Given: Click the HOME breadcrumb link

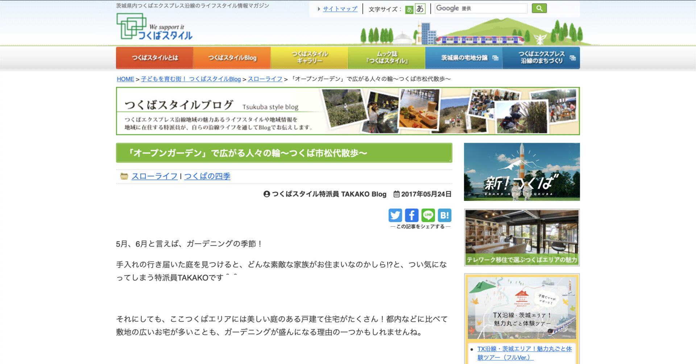Looking at the screenshot, I should pyautogui.click(x=125, y=79).
